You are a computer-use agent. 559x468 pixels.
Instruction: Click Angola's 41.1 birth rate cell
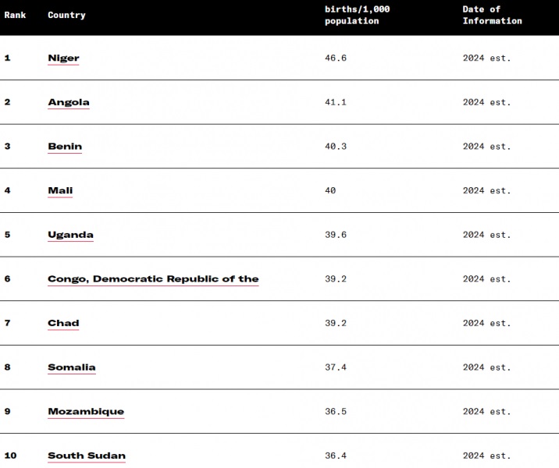coord(336,102)
